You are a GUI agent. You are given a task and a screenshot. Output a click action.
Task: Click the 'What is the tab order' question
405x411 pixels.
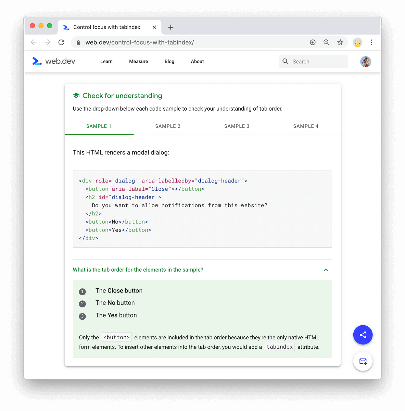pyautogui.click(x=138, y=270)
